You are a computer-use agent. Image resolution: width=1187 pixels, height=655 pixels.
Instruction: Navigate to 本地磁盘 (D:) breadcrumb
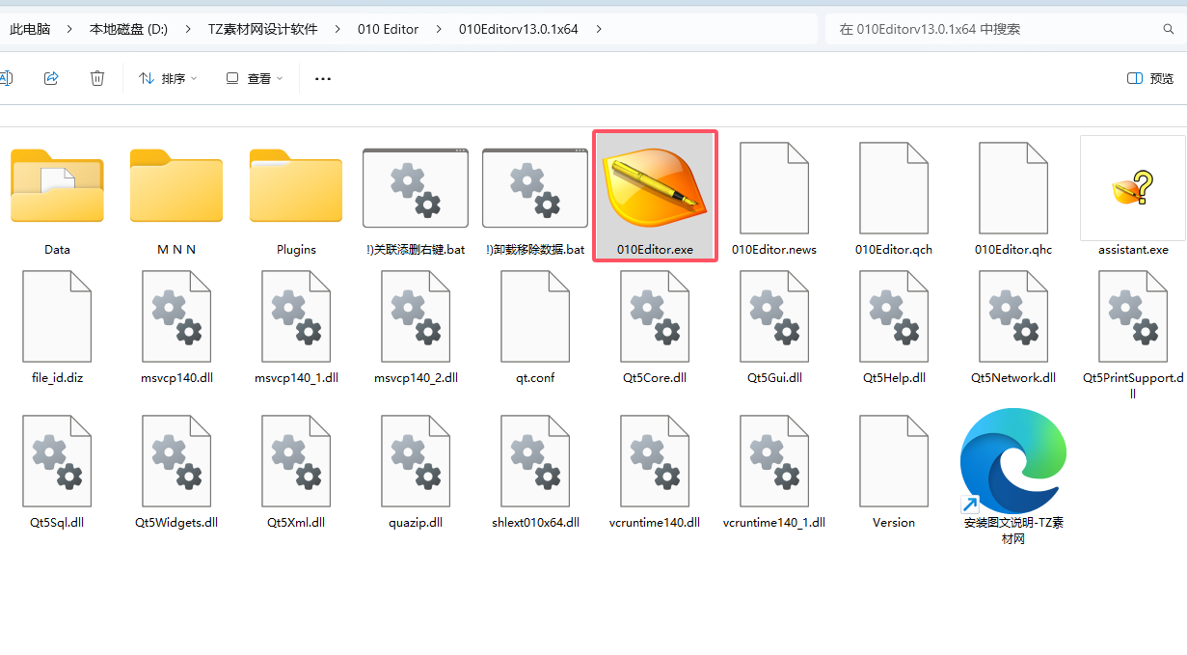click(x=128, y=29)
